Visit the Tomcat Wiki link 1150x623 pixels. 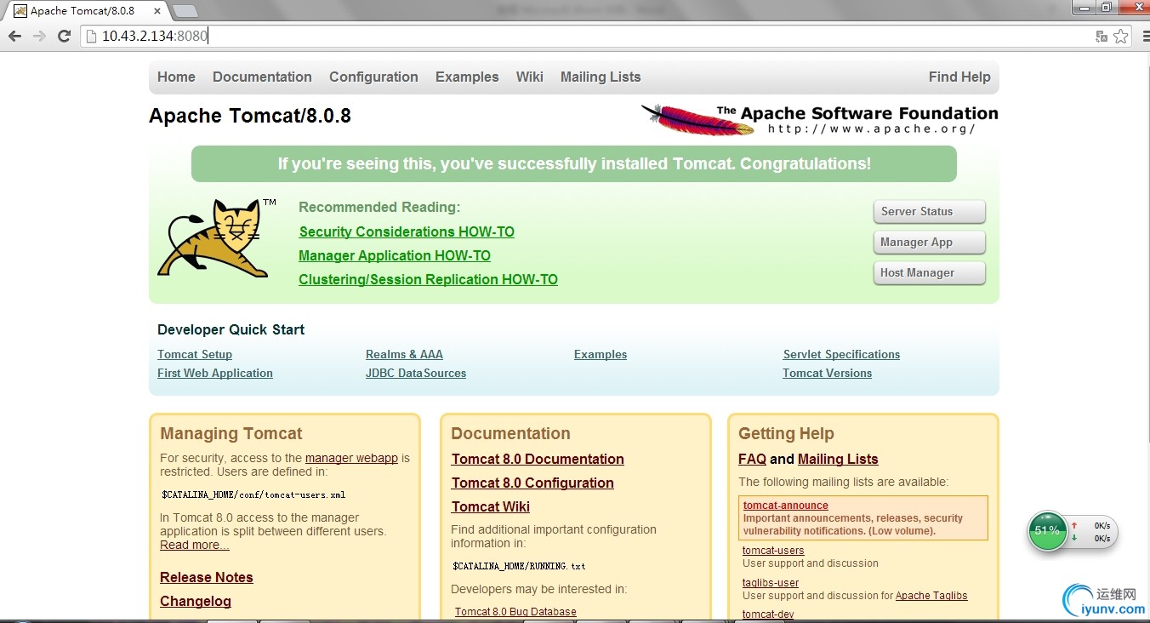tap(491, 506)
